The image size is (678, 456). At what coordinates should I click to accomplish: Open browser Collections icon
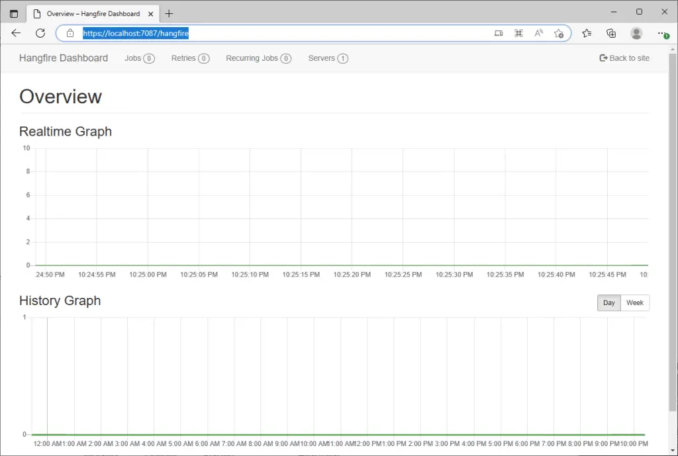click(611, 33)
